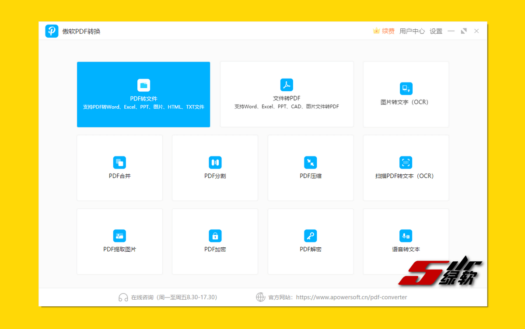The image size is (525, 329).
Task: Click the PDF解密 key icon
Action: (x=310, y=236)
